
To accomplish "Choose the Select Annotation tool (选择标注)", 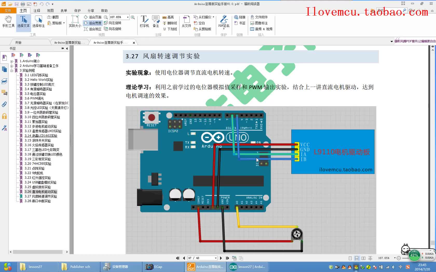I will pos(38,21).
